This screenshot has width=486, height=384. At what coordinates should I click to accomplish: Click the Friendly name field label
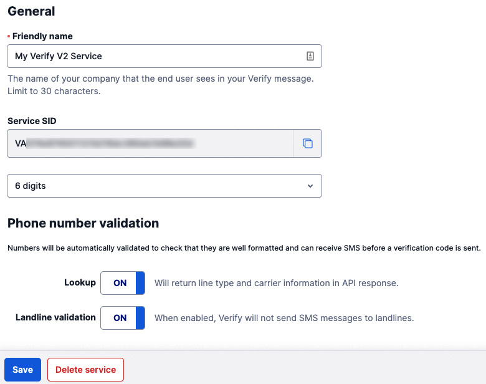click(x=42, y=36)
